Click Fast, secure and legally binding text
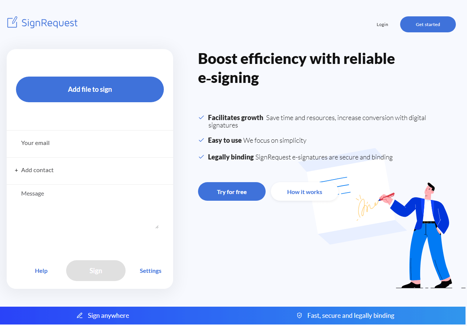Image resolution: width=467 pixels, height=326 pixels. pos(351,316)
